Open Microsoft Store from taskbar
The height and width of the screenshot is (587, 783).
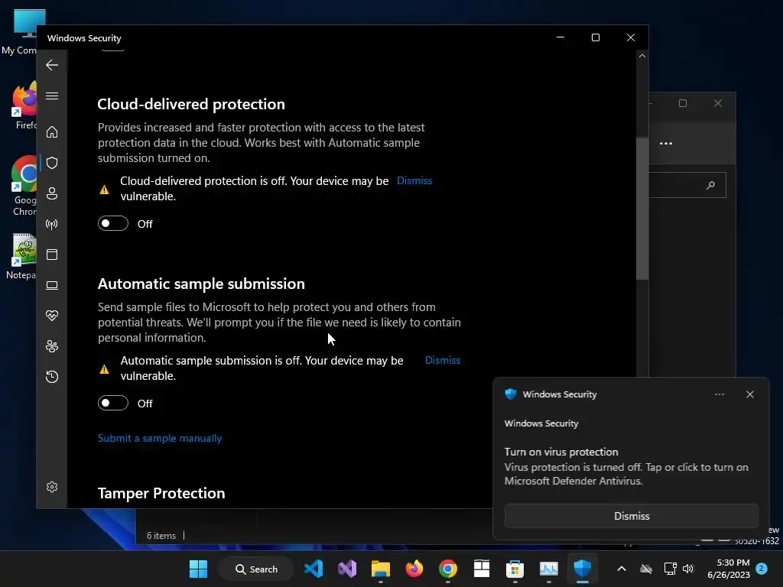[515, 569]
